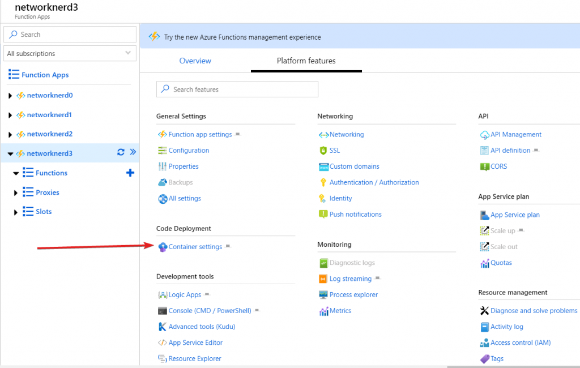Open Proxies in the tree
The image size is (580, 368).
pos(48,192)
